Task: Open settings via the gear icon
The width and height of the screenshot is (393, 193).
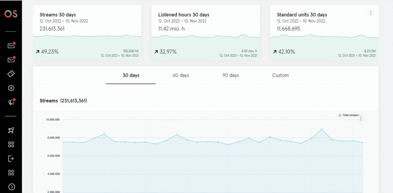Action: tap(11, 88)
